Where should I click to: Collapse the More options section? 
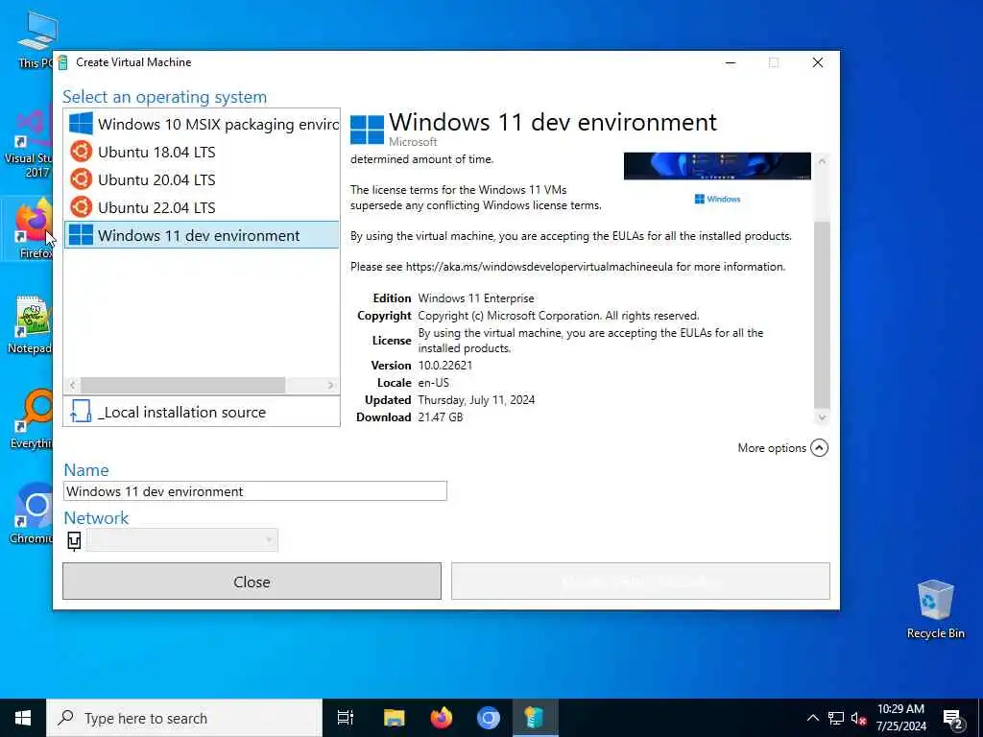819,447
